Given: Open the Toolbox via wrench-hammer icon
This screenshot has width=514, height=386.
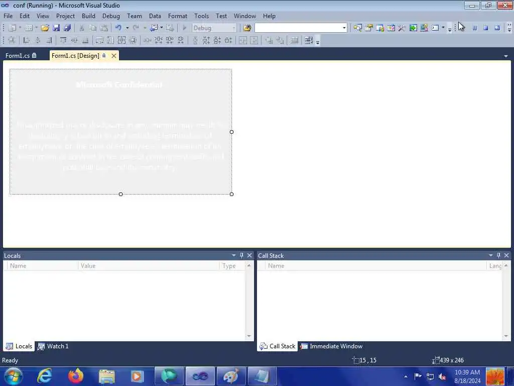Looking at the screenshot, I should click(402, 28).
